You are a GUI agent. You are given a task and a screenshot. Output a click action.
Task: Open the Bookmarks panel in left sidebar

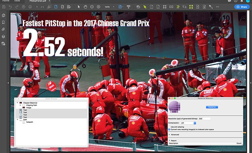3,22
